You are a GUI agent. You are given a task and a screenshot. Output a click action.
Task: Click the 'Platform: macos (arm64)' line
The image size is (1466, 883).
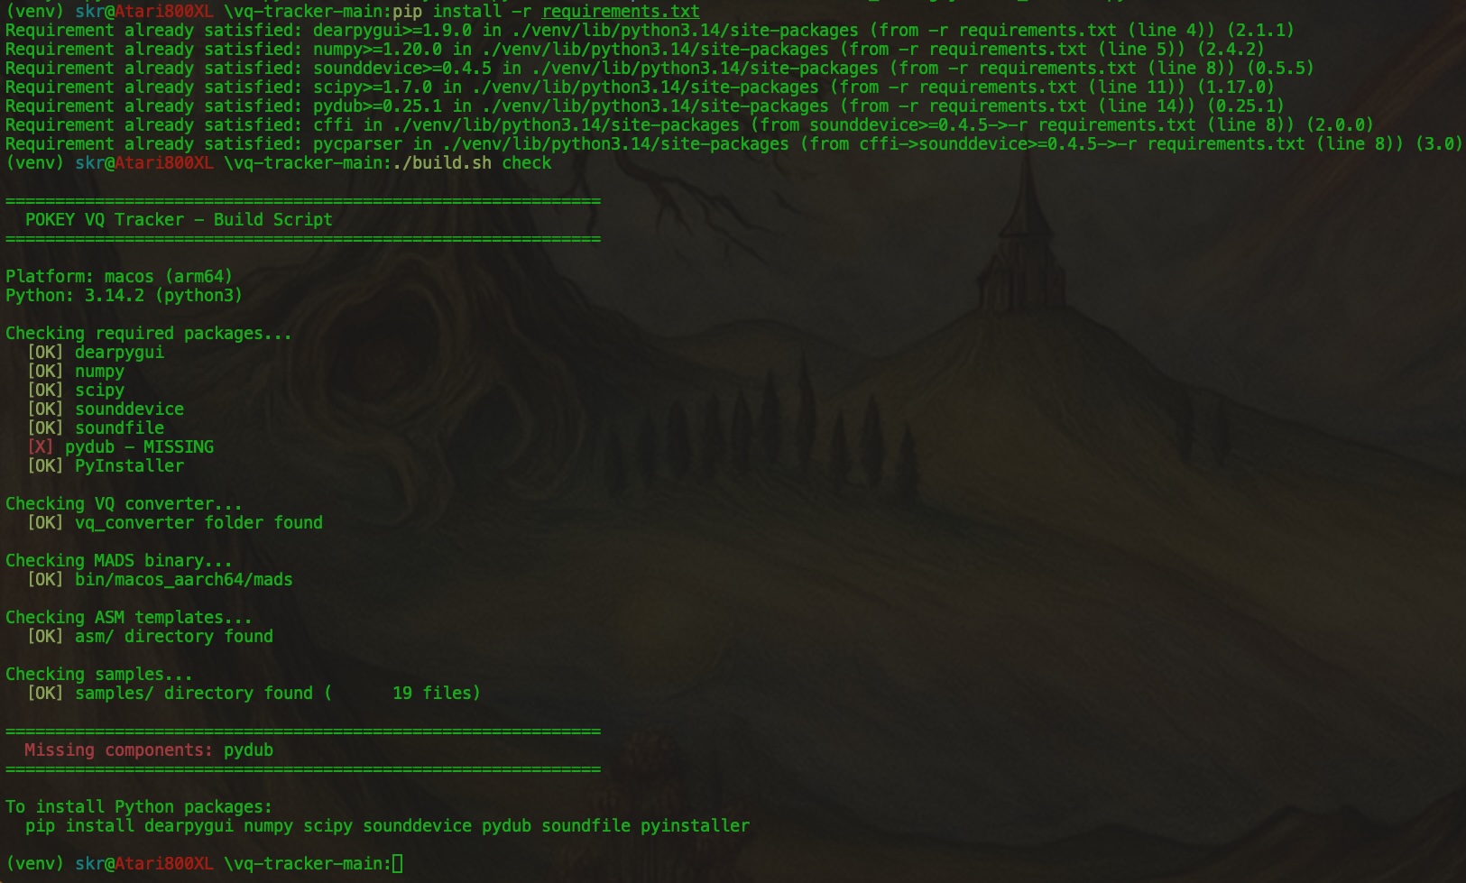coord(119,277)
